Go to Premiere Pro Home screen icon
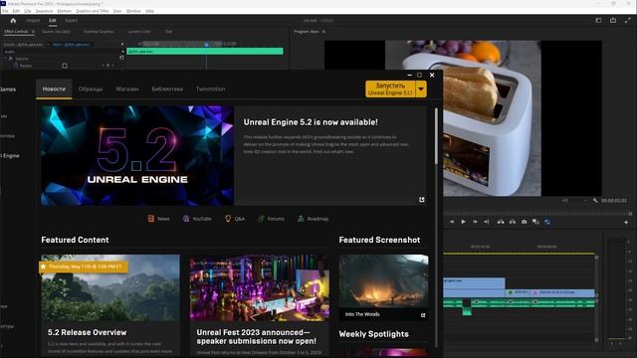 [x=13, y=20]
